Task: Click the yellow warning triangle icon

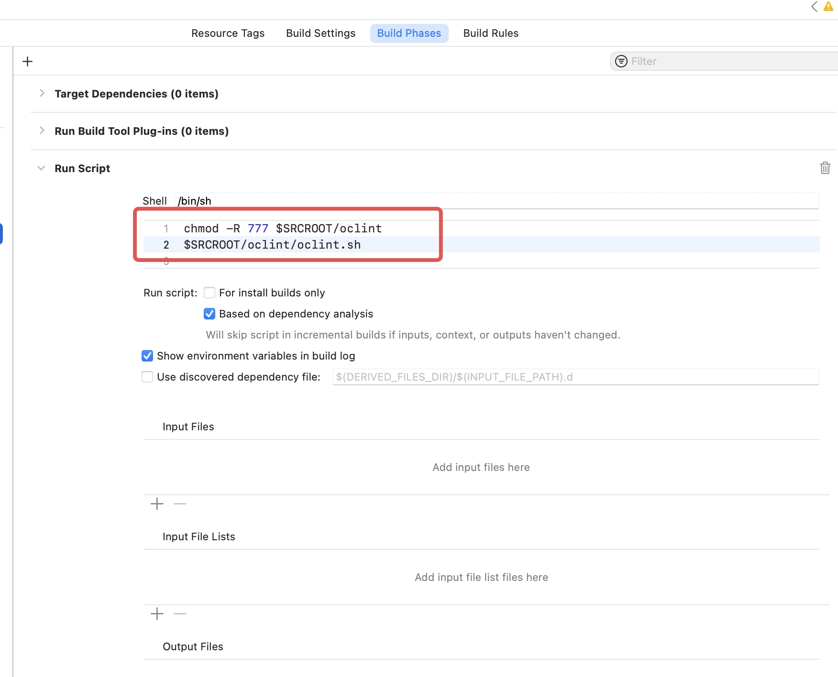Action: [x=828, y=6]
